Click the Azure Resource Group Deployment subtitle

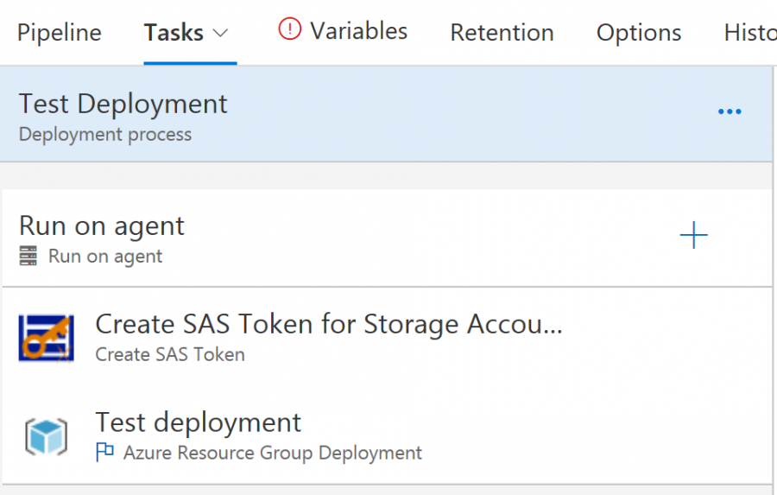272,453
